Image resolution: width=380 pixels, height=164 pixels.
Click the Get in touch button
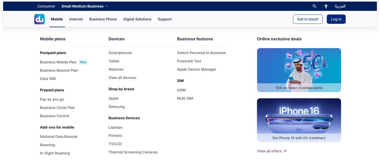click(x=308, y=19)
